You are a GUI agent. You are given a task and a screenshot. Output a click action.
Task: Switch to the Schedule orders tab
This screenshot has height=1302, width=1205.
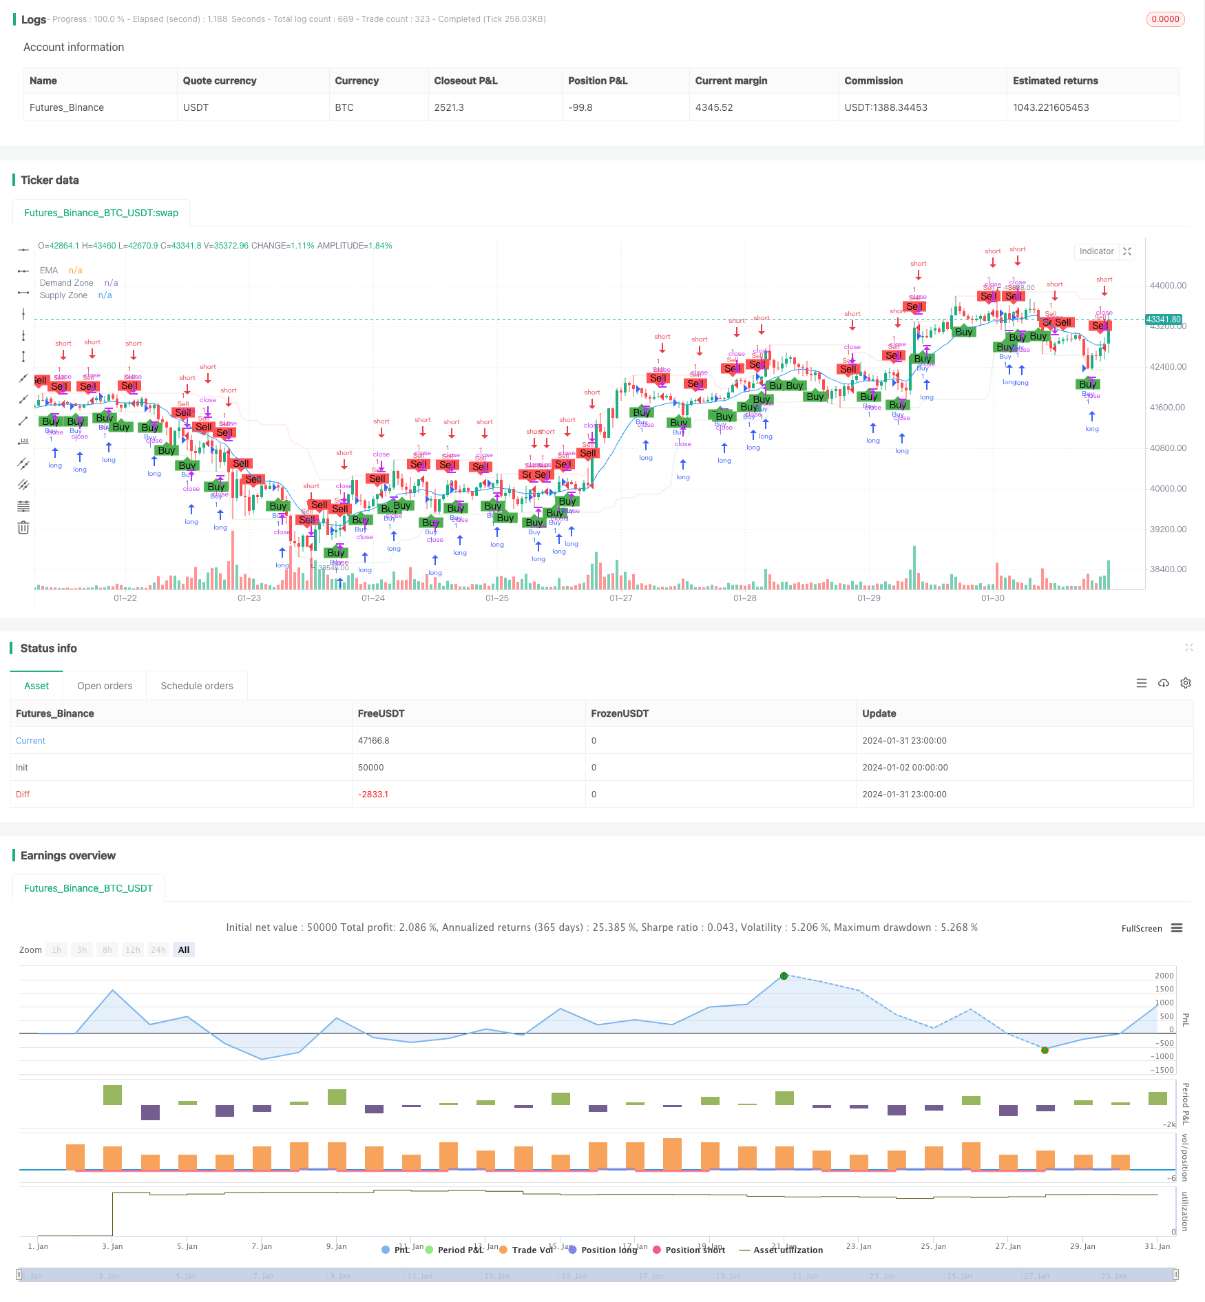click(x=197, y=686)
